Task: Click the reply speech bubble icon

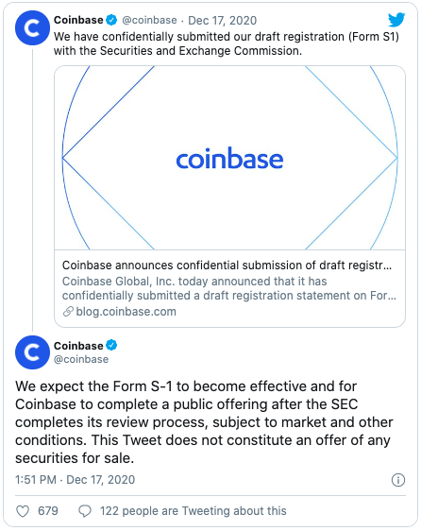Action: (x=85, y=511)
